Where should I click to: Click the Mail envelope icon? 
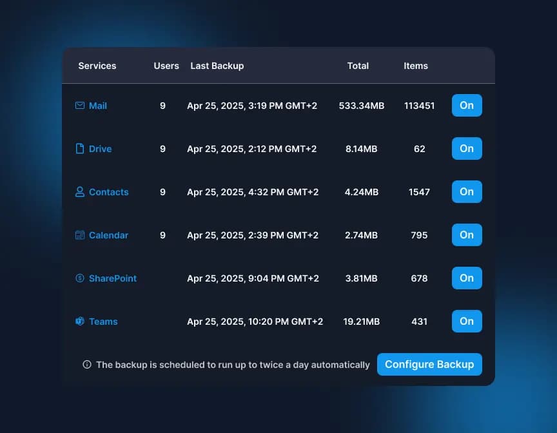(x=79, y=105)
